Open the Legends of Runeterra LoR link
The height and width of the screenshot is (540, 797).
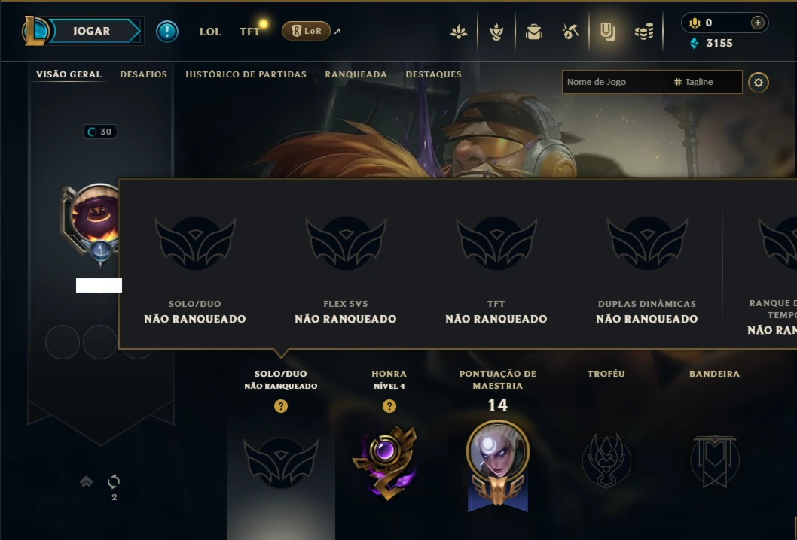pyautogui.click(x=306, y=31)
